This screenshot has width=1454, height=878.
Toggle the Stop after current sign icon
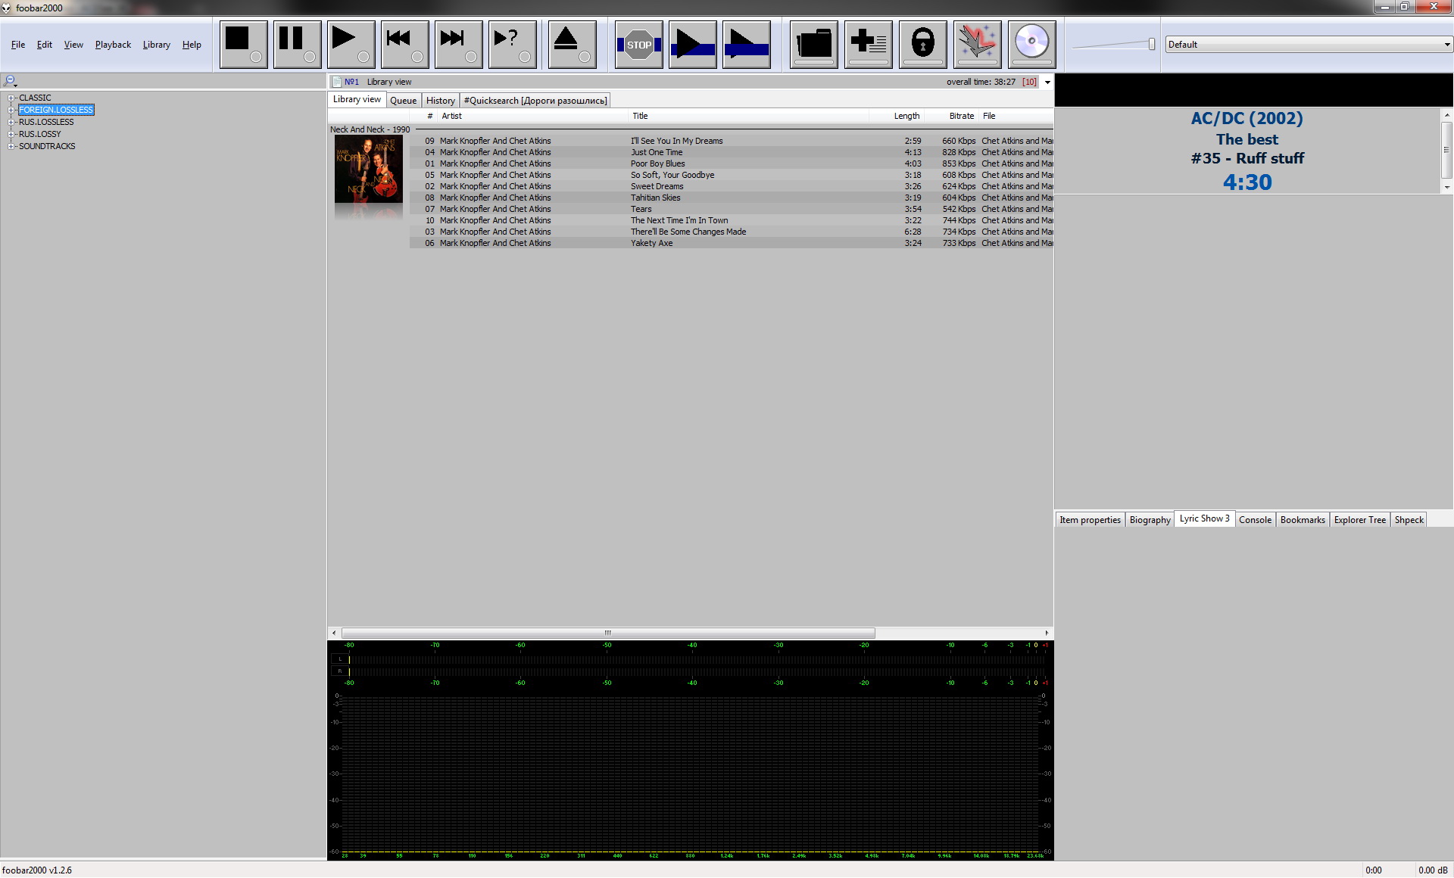(638, 45)
